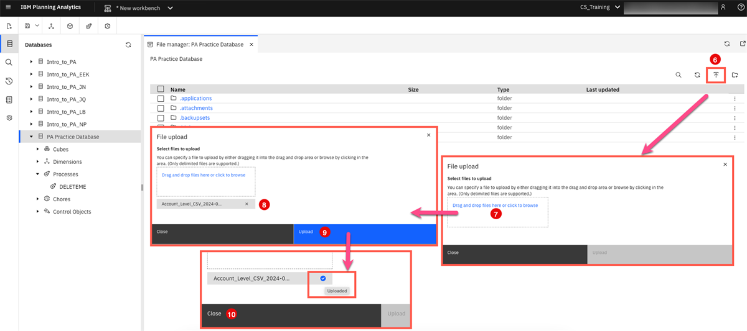This screenshot has width=747, height=331.
Task: Check the .applications folder checkbox
Action: pyautogui.click(x=161, y=99)
